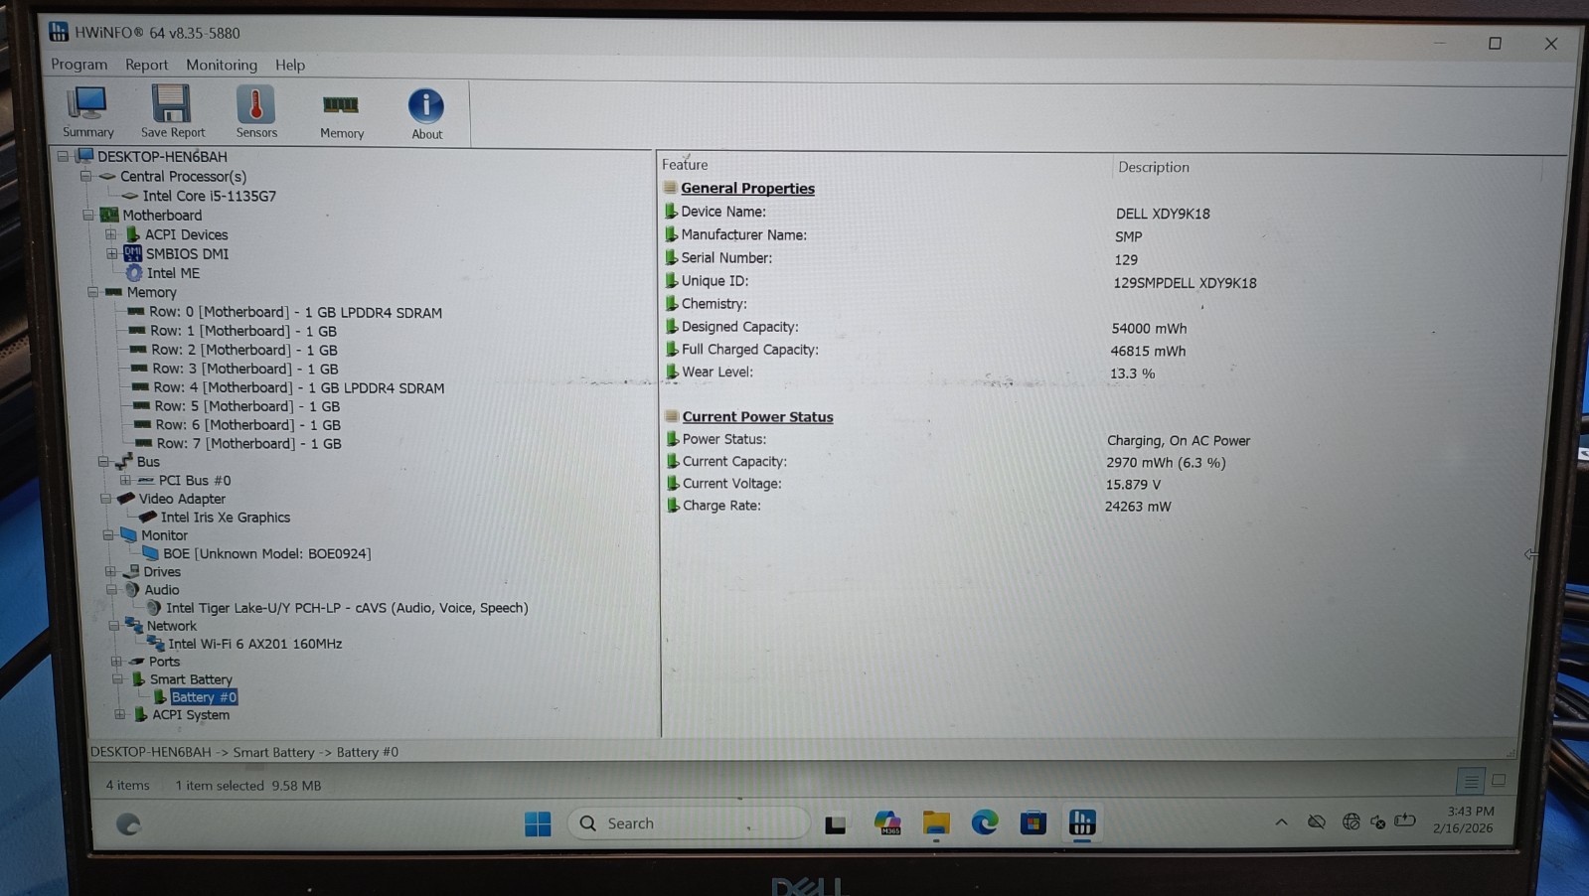
Task: Open Microsoft Edge from taskbar
Action: 984,822
